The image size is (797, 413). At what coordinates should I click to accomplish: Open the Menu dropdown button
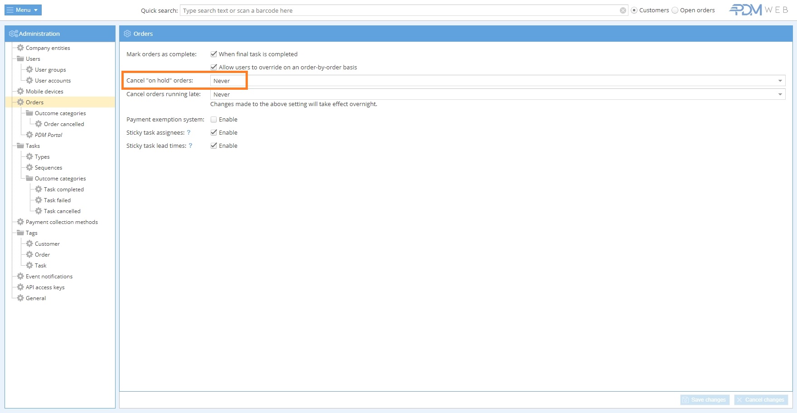coord(23,10)
